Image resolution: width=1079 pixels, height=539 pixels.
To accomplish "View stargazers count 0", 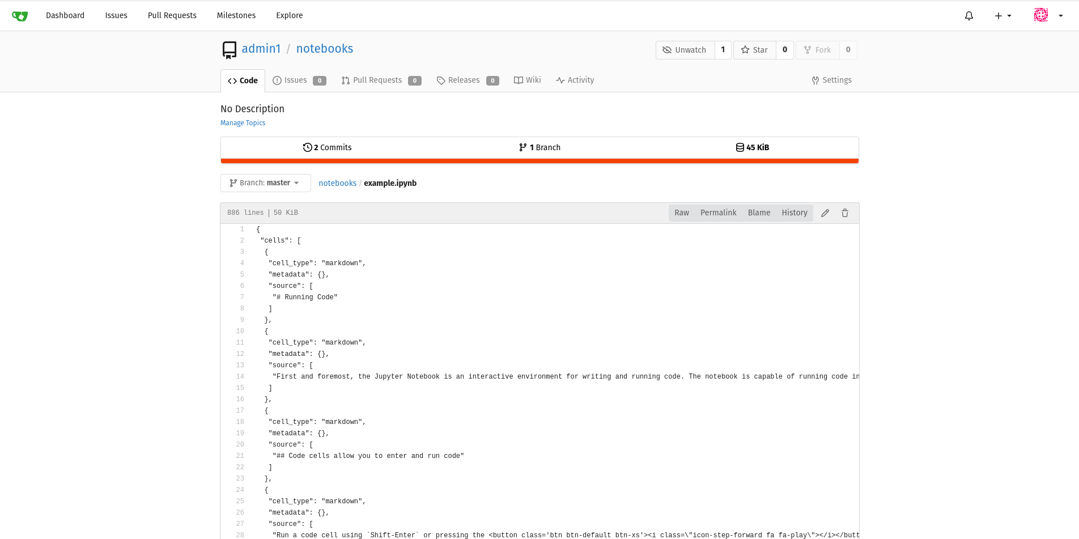I will (x=785, y=50).
